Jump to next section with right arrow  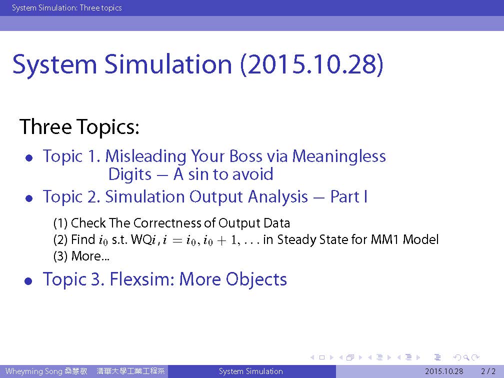(x=418, y=357)
